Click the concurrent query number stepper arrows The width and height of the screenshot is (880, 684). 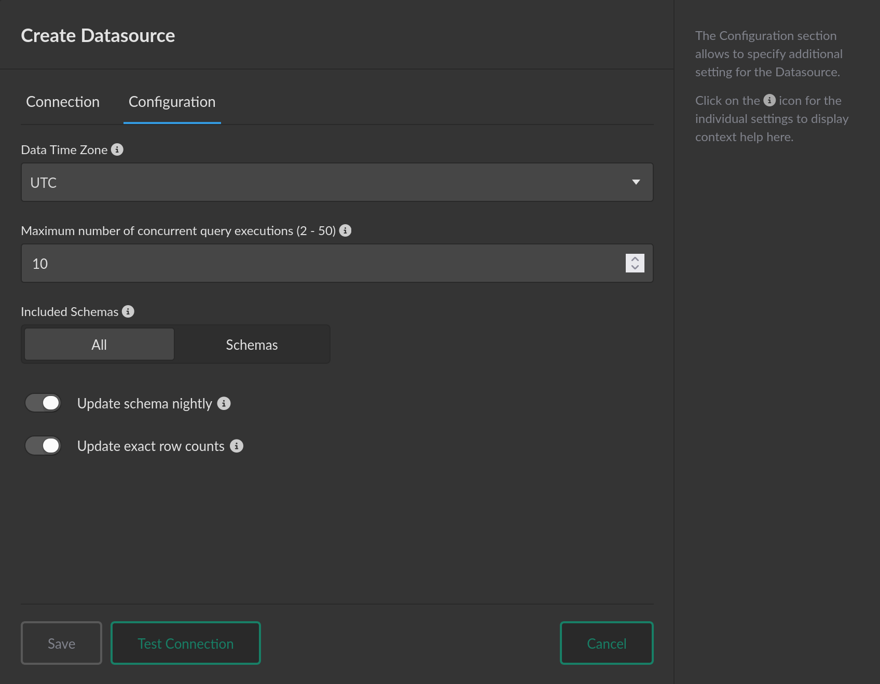tap(635, 263)
